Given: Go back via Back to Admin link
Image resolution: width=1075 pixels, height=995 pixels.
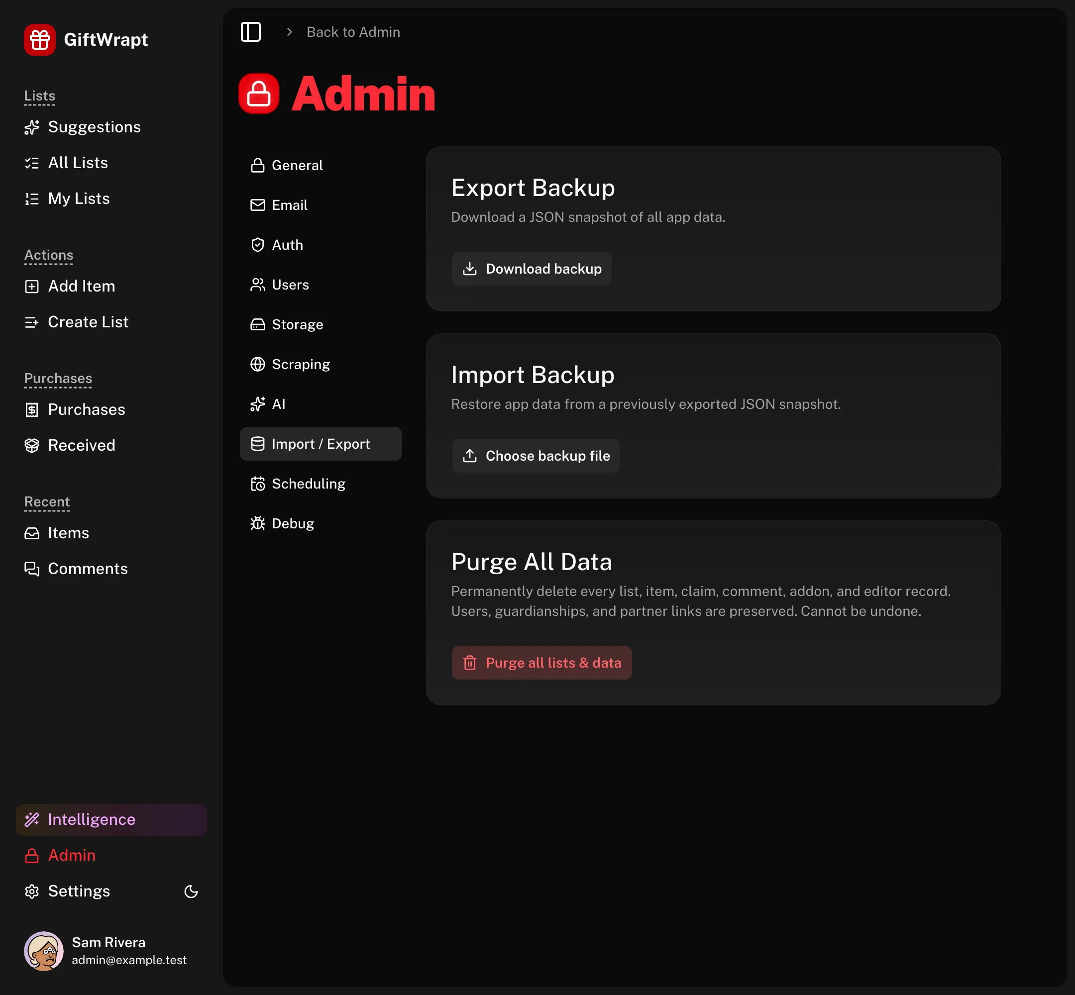Looking at the screenshot, I should coord(353,32).
